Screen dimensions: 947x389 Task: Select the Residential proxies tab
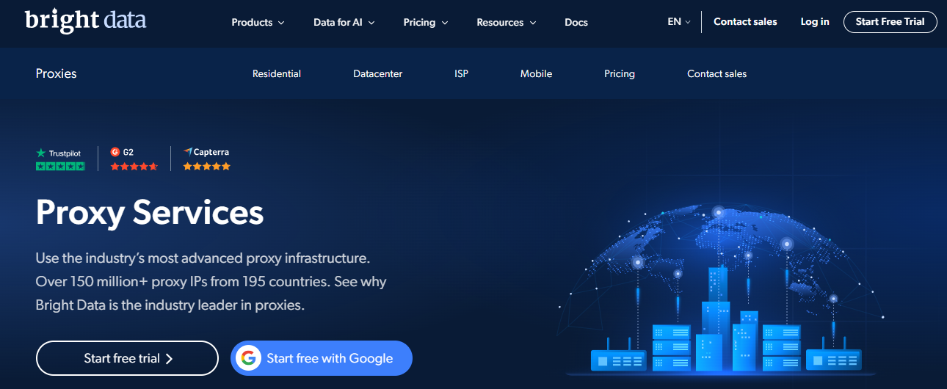pos(277,73)
